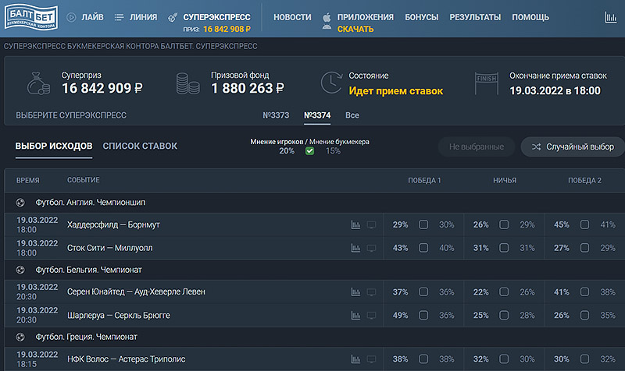Viewport: 625px width, 371px height.
Task: Click the Шарлеруа — Серкль Брюгге event name
Action: (119, 316)
